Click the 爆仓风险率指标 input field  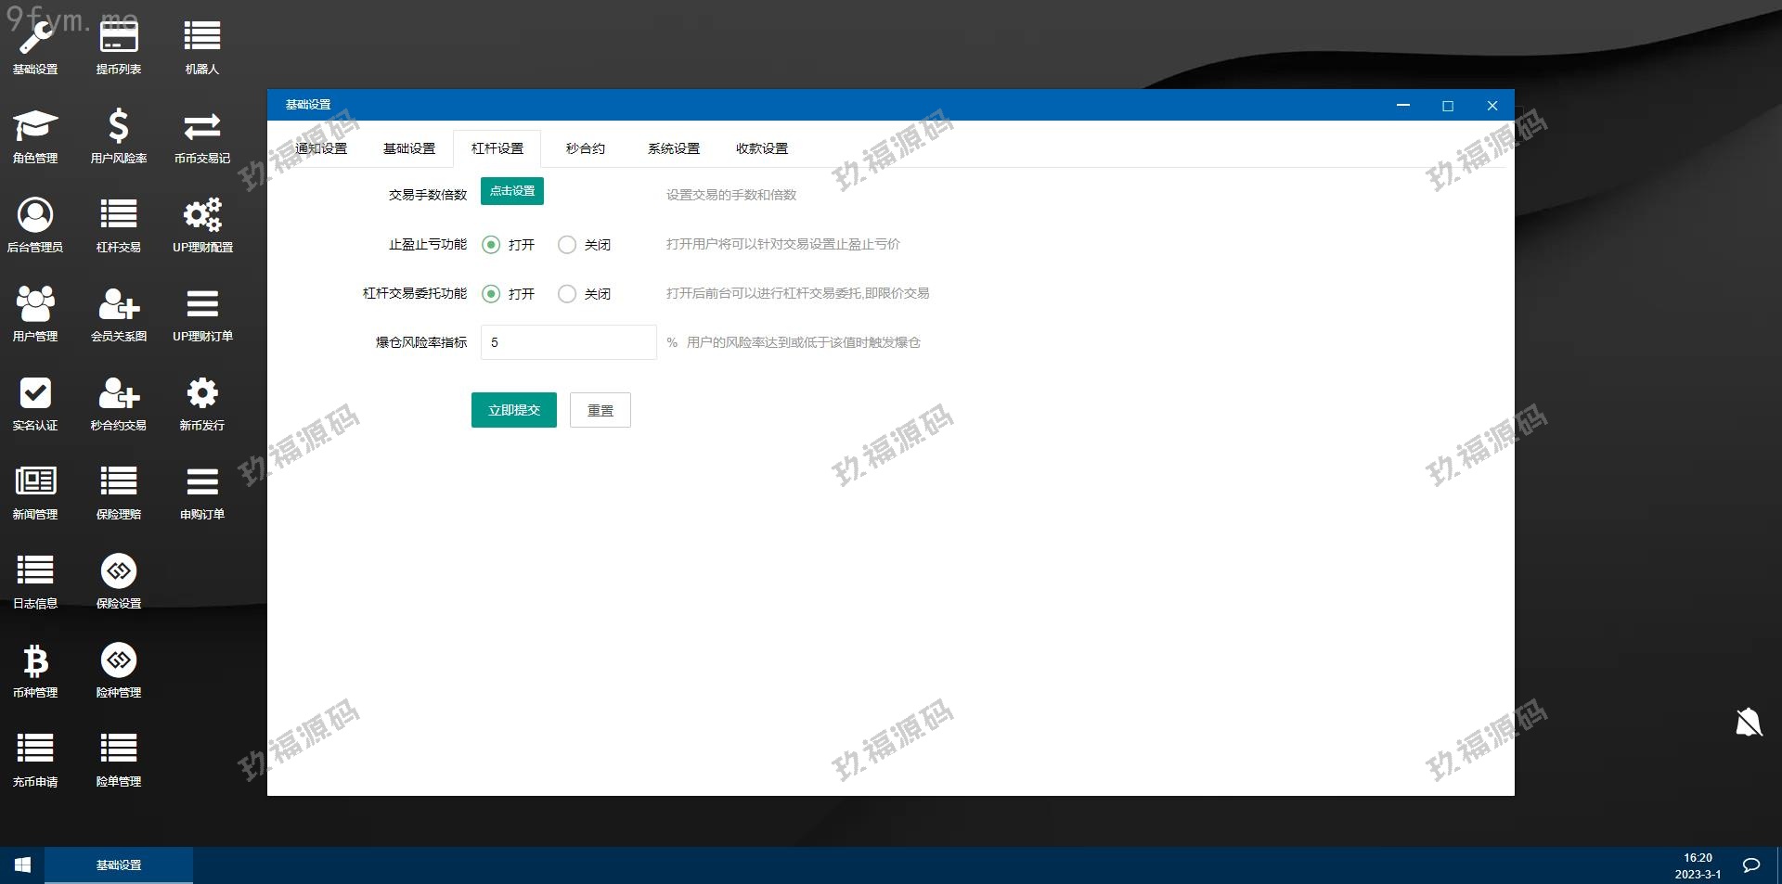(568, 342)
